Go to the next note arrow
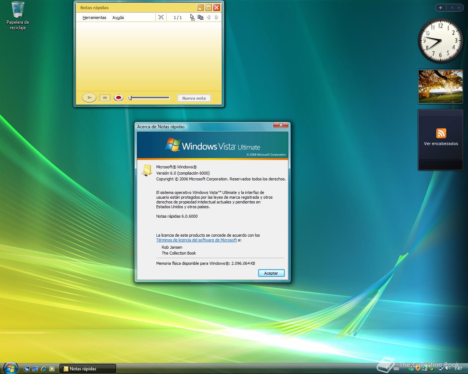The image size is (468, 374). click(216, 17)
